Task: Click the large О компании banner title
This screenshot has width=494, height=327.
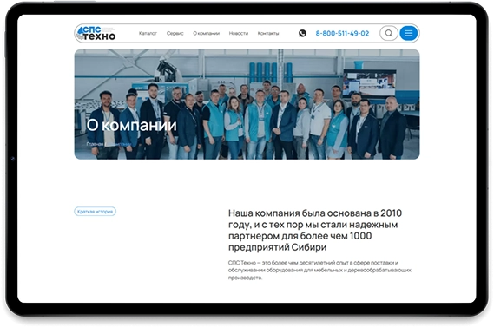Action: coord(131,125)
